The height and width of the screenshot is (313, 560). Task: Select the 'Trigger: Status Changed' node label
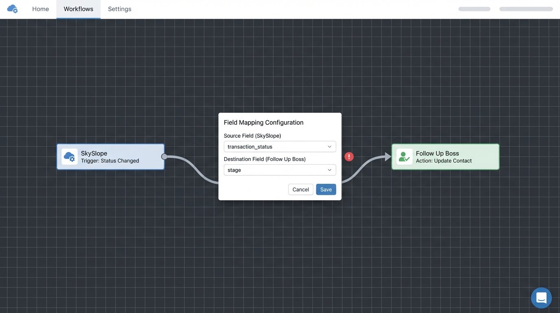(x=110, y=161)
